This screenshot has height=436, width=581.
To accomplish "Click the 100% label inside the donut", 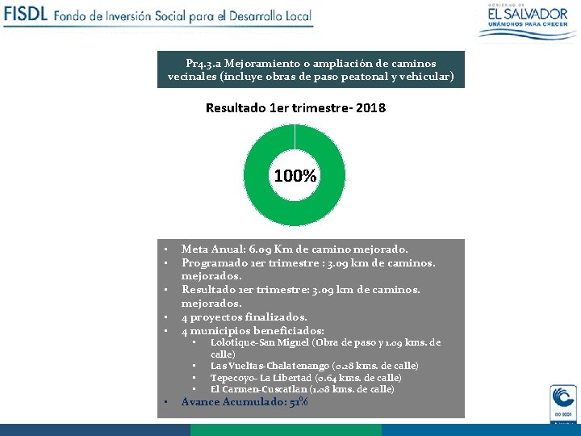I will [295, 175].
